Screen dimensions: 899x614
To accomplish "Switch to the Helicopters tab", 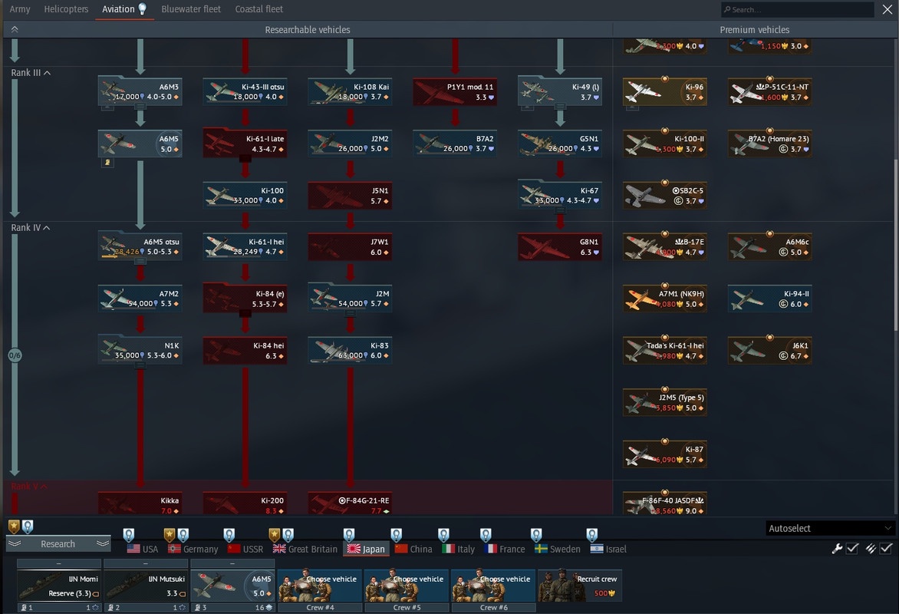I will [x=66, y=9].
